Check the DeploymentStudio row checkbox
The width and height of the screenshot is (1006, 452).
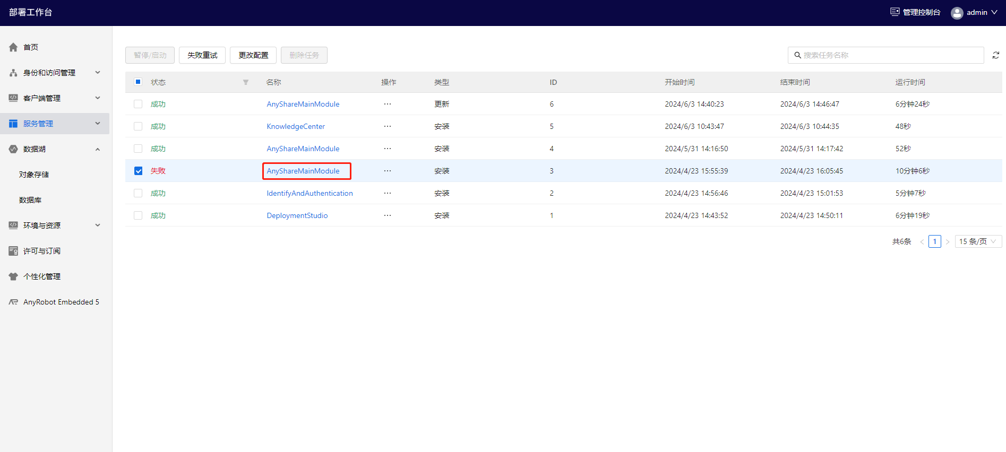(138, 215)
